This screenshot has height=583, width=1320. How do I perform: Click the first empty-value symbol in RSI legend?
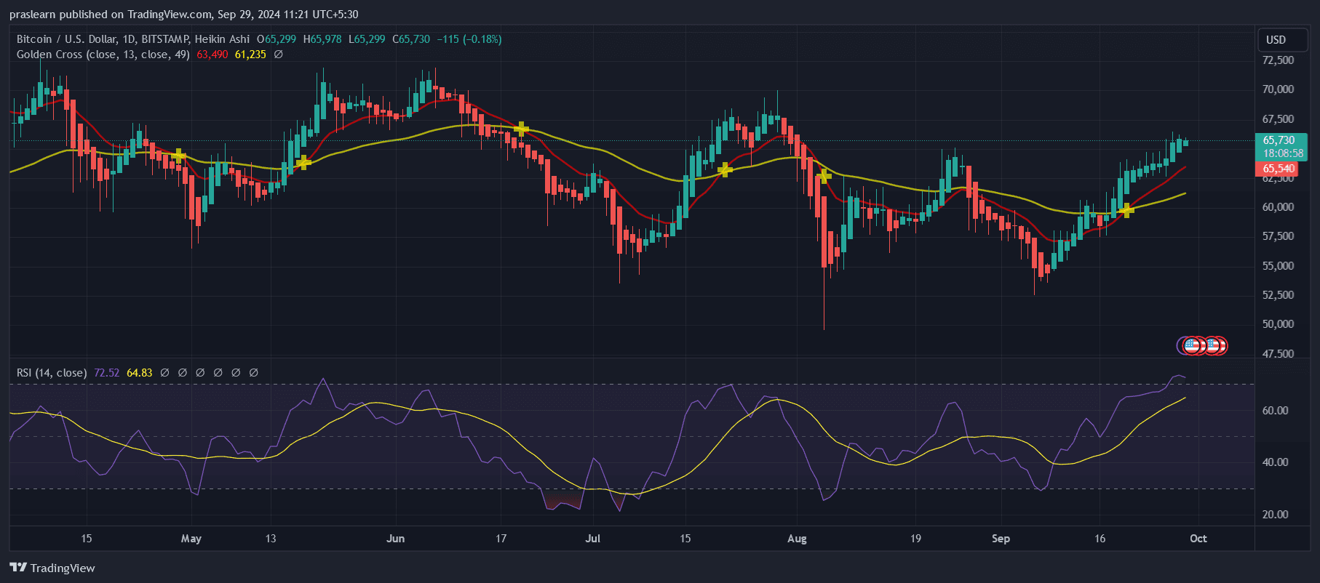[164, 373]
